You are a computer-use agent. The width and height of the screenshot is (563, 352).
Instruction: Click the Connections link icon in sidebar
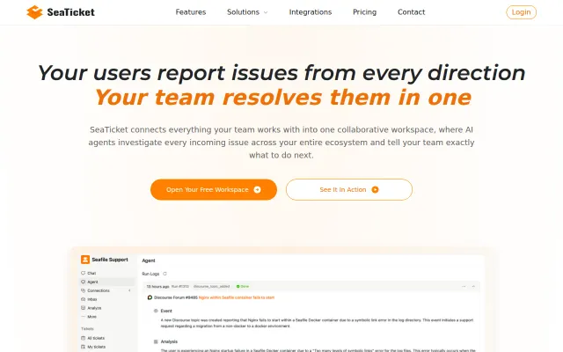84,290
